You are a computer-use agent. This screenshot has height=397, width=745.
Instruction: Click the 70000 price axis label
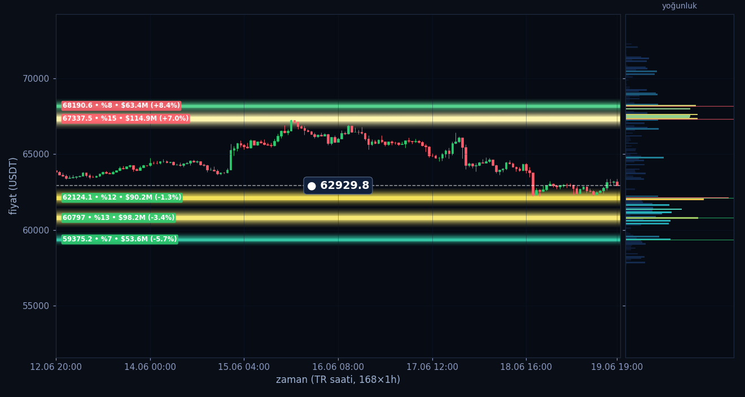(36, 78)
